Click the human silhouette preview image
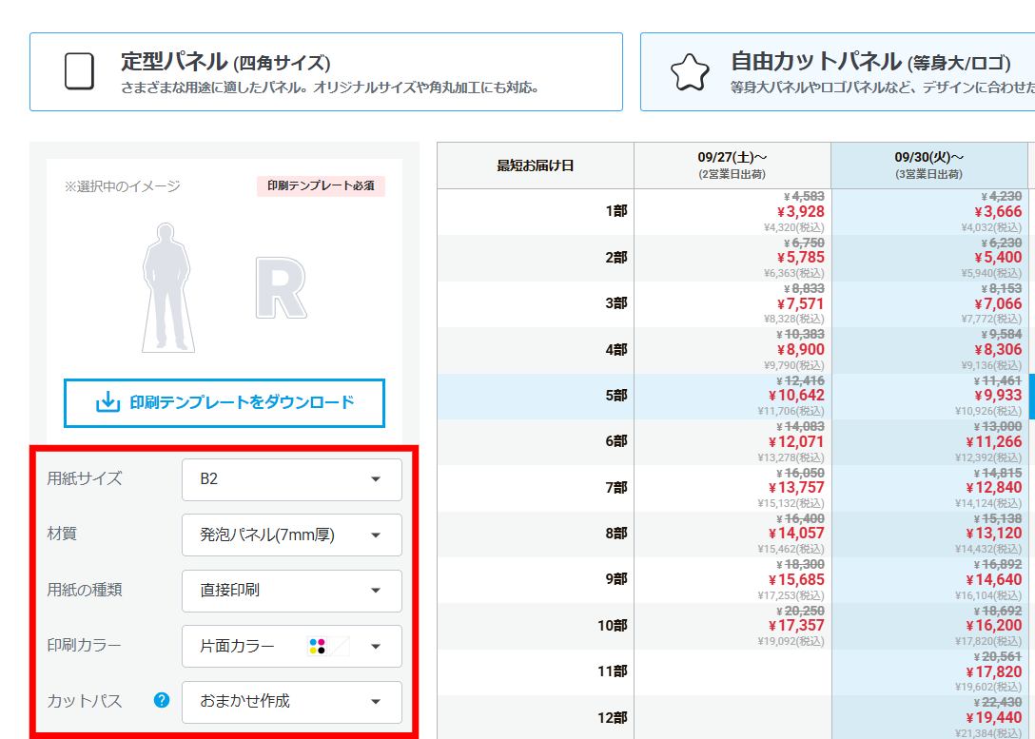Screen dimensions: 1035x739 coord(167,287)
